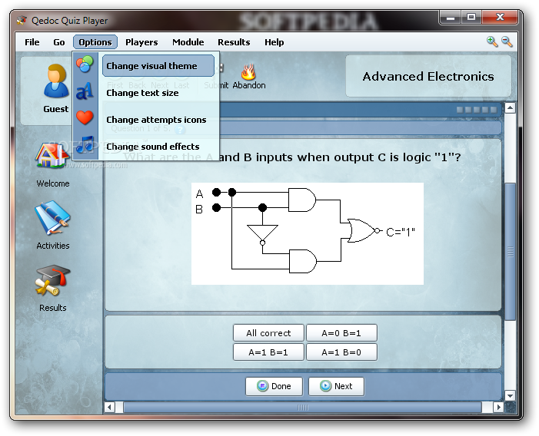Answer with A=1 B=1
The height and width of the screenshot is (436, 539).
pyautogui.click(x=268, y=352)
